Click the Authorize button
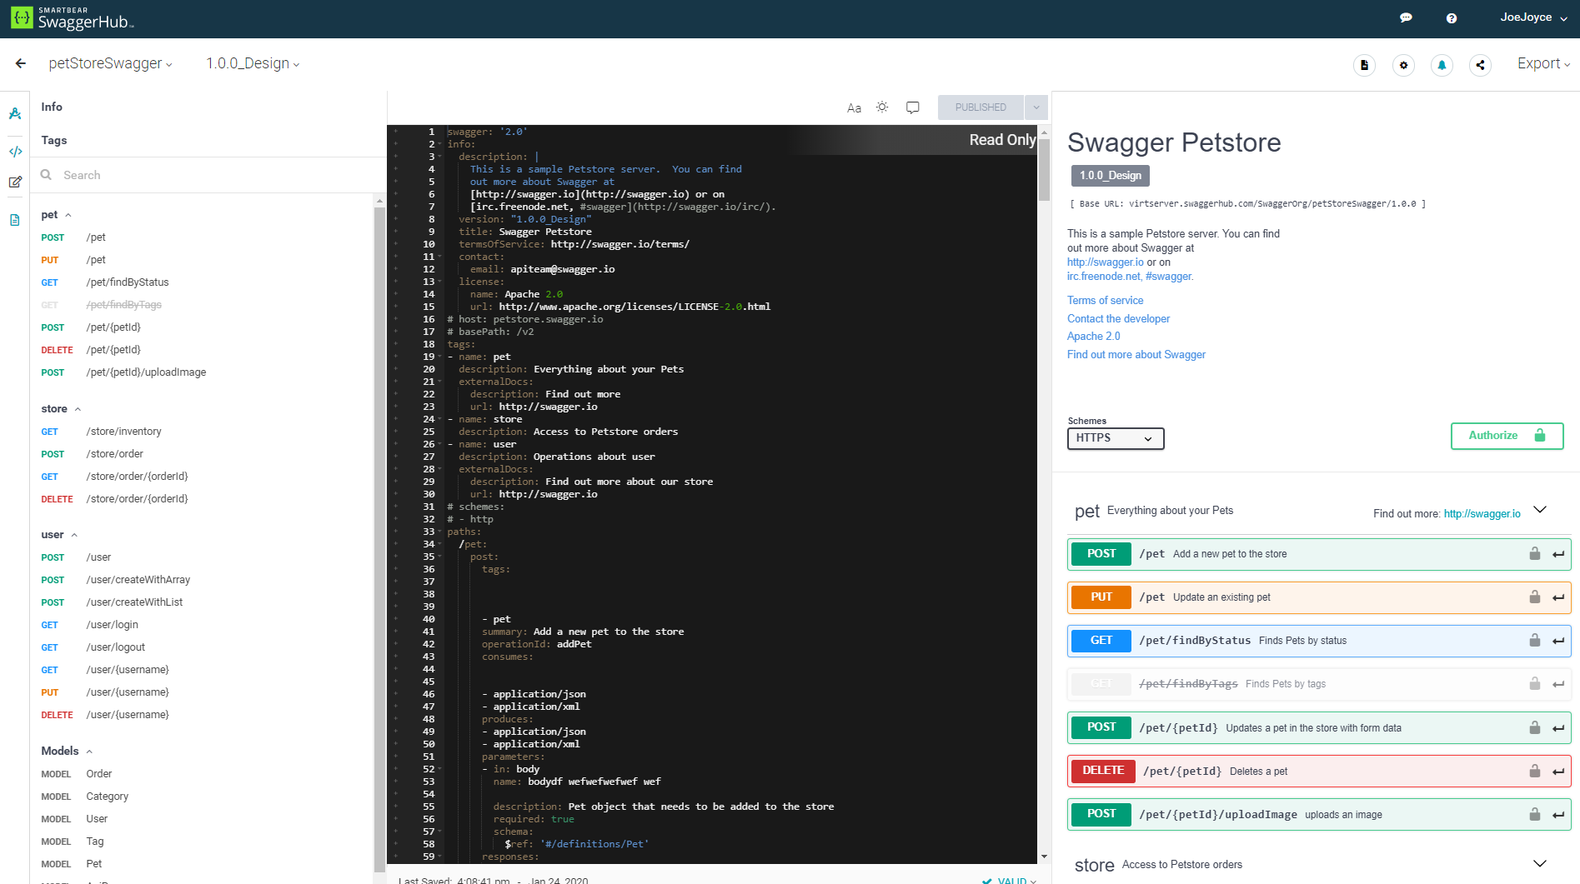The height and width of the screenshot is (884, 1580). point(1506,436)
